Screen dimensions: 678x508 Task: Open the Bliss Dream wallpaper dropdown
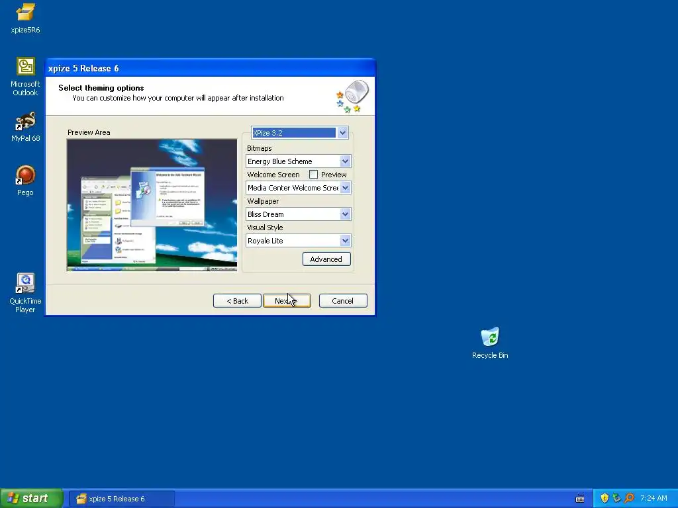click(345, 214)
